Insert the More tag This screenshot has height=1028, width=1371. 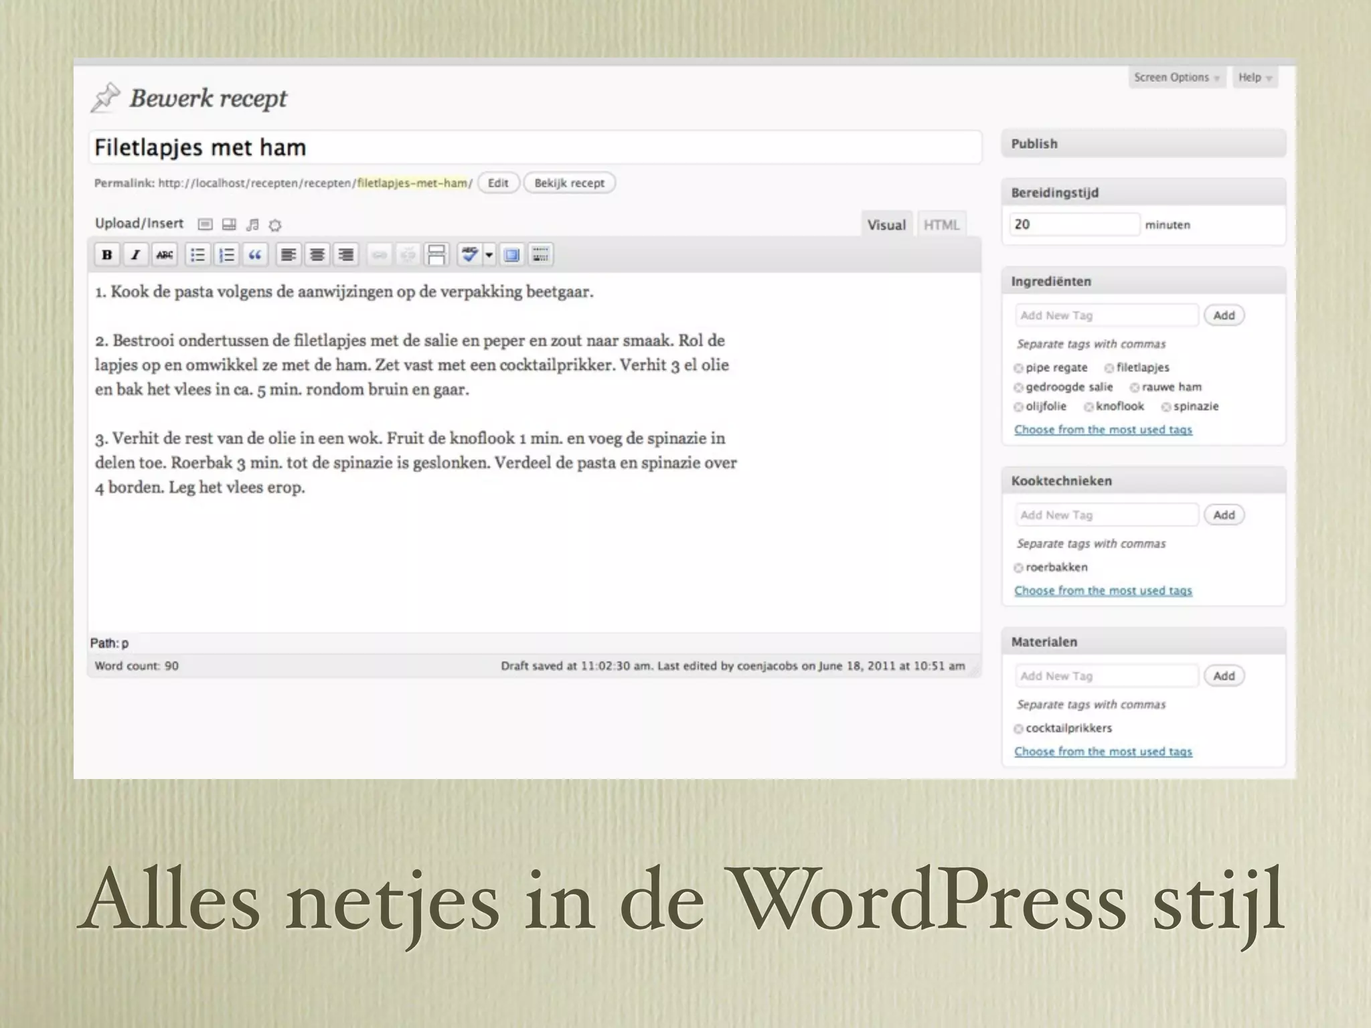pyautogui.click(x=436, y=255)
